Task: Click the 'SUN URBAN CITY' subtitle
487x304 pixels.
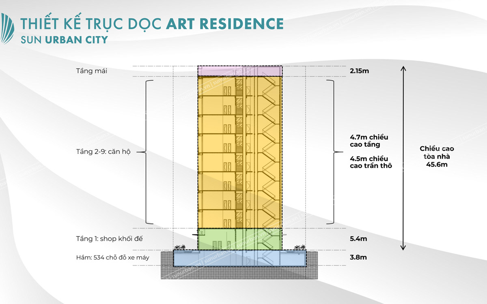Action: [x=64, y=40]
